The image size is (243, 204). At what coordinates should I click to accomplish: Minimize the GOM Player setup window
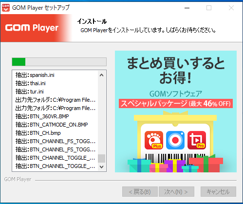[x=187, y=8]
